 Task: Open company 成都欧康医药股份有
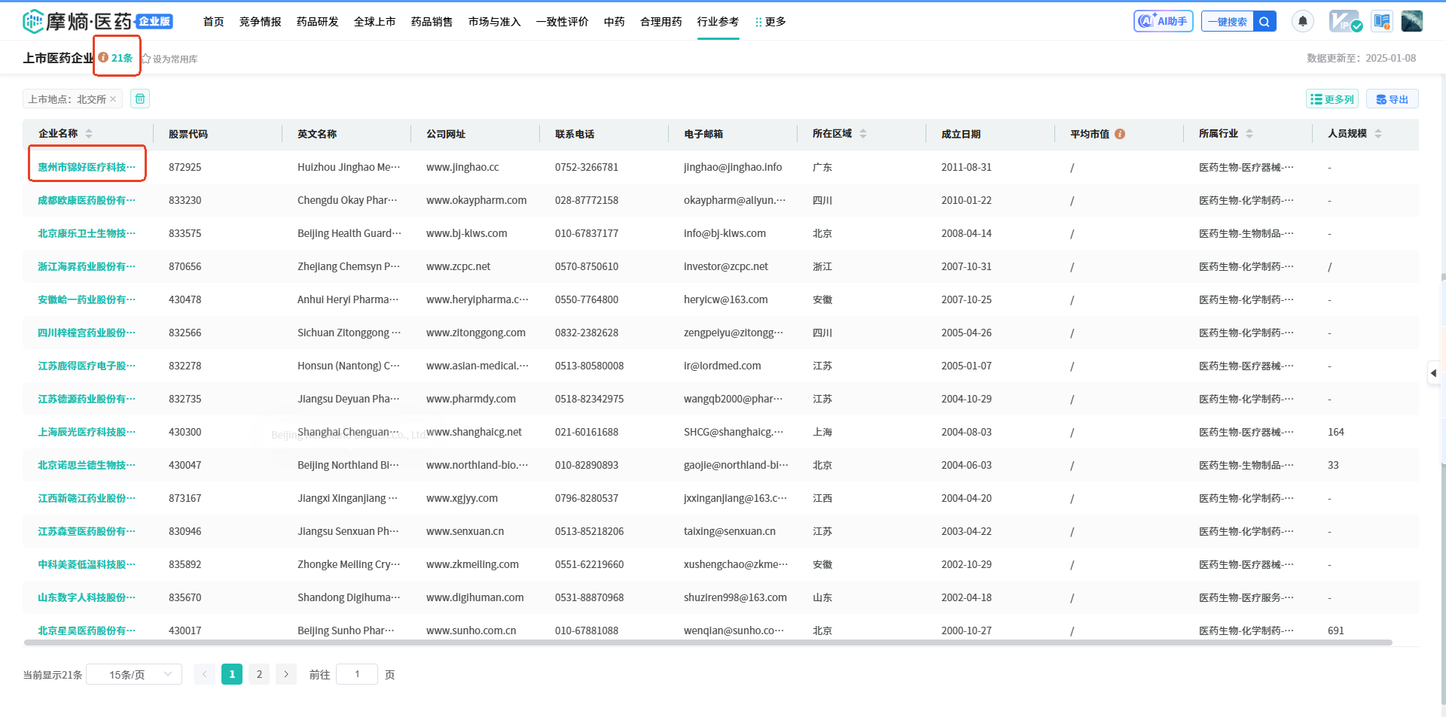pos(87,200)
